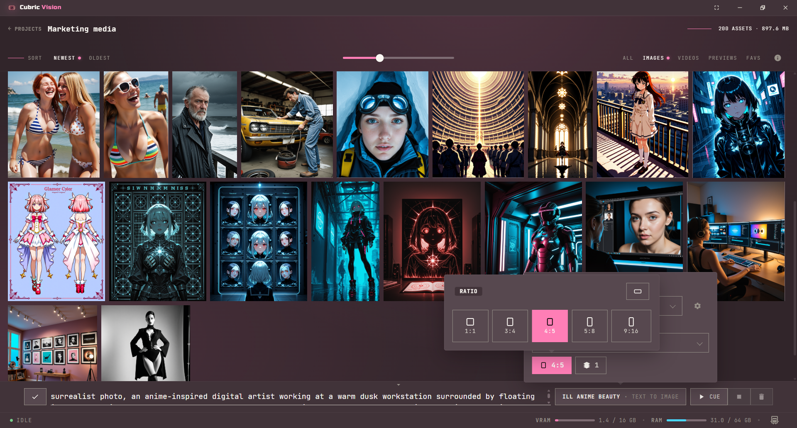Screen dimensions: 797x428
Task: Open the anime girl on balcony thumbnail
Action: 643,124
